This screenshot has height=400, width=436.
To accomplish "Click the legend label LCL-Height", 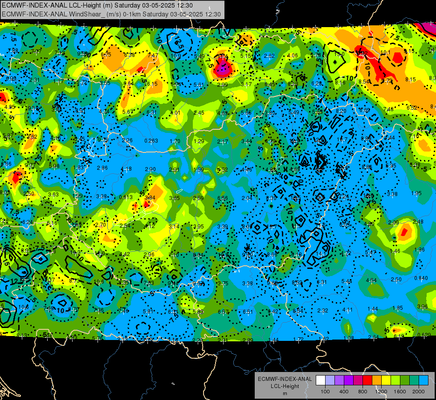I will [x=285, y=386].
